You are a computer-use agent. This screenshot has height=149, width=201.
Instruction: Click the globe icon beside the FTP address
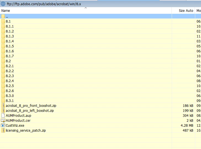3,4
